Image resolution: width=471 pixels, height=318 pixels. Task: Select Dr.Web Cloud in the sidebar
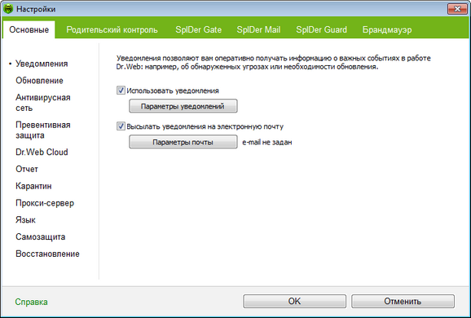click(42, 152)
